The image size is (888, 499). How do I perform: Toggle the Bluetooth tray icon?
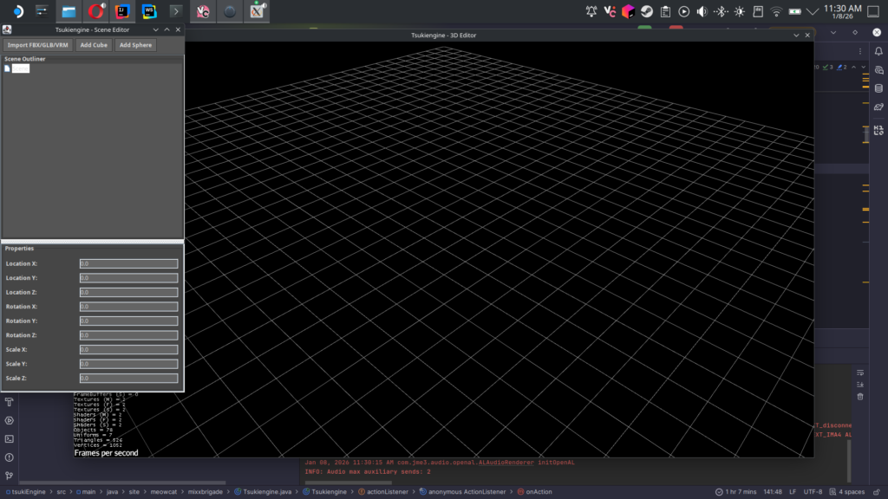click(x=720, y=12)
